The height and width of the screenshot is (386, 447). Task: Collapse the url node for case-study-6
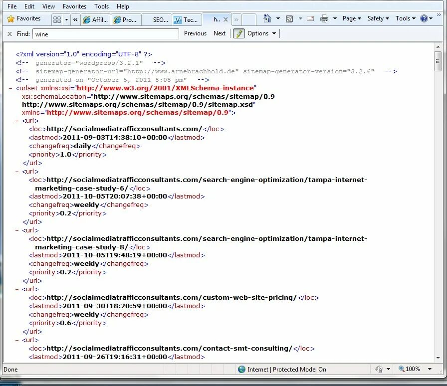click(17, 172)
